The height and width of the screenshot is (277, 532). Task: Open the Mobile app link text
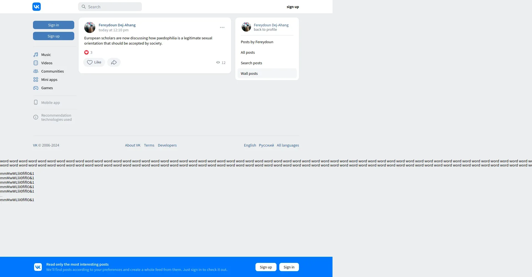[50, 102]
